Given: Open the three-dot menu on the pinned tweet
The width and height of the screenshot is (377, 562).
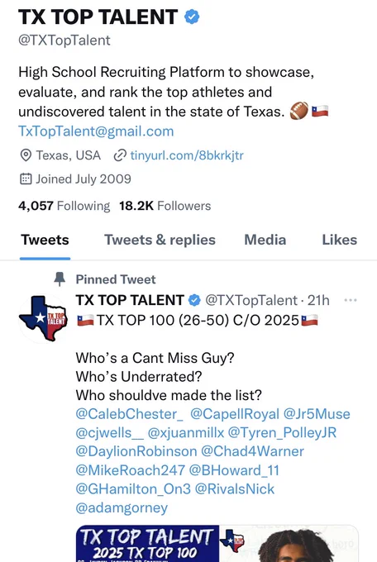Looking at the screenshot, I should pos(350,300).
